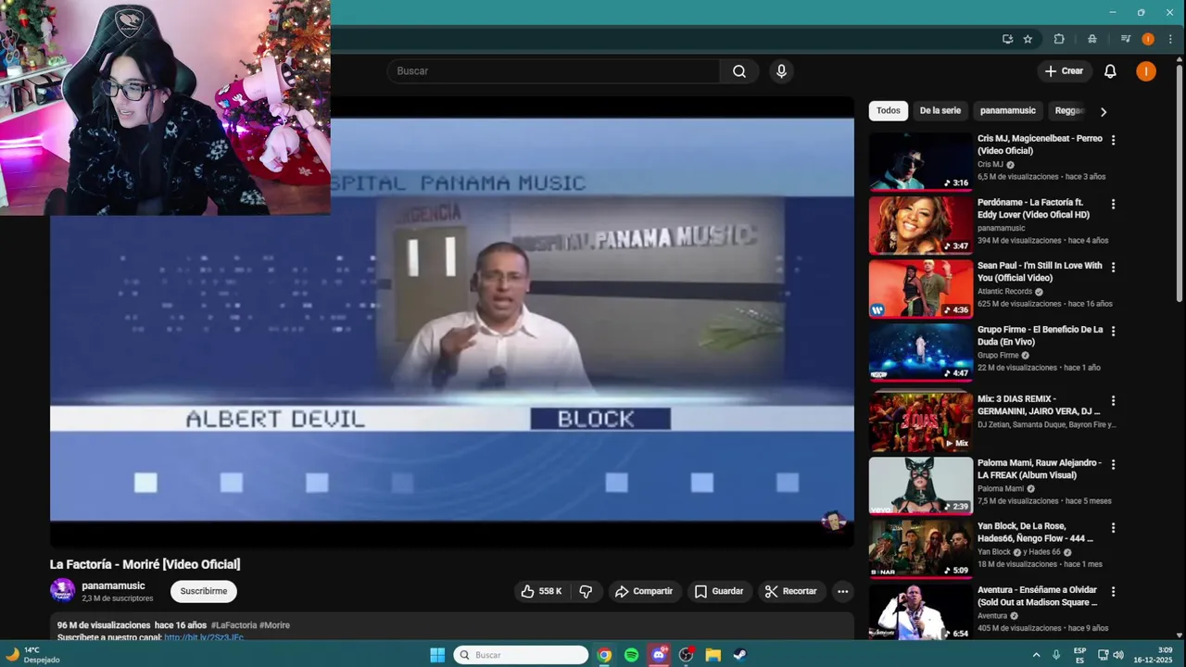Image resolution: width=1186 pixels, height=667 pixels.
Task: Open the 3 DIAS REMIX mix thumbnail
Action: tap(920, 422)
